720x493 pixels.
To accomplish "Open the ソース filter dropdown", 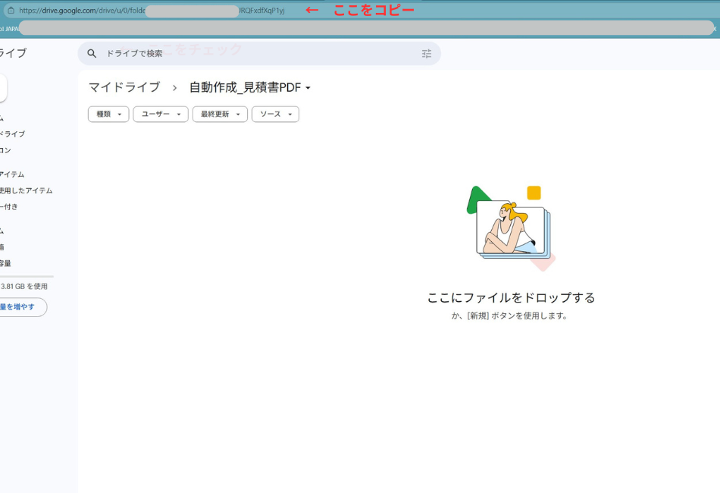I will pyautogui.click(x=274, y=114).
